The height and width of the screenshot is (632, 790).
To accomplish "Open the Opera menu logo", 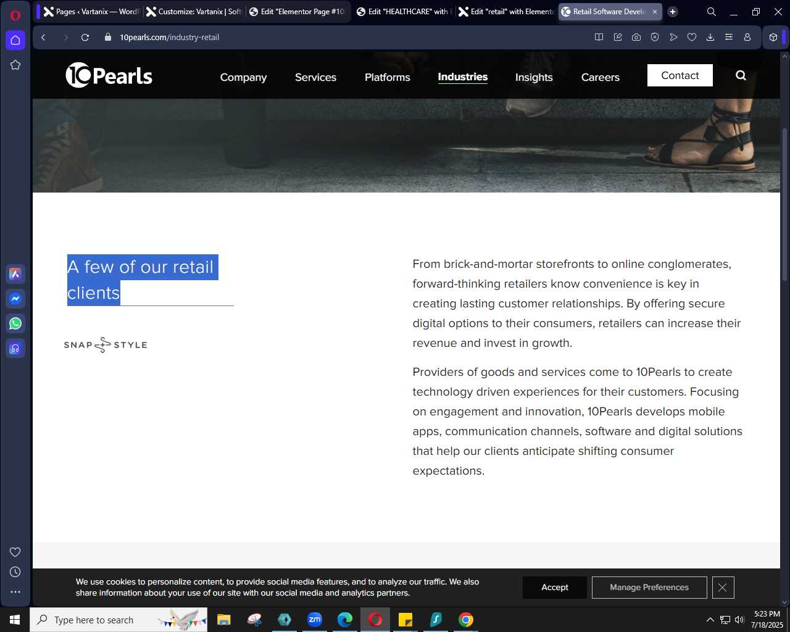I will tap(15, 15).
